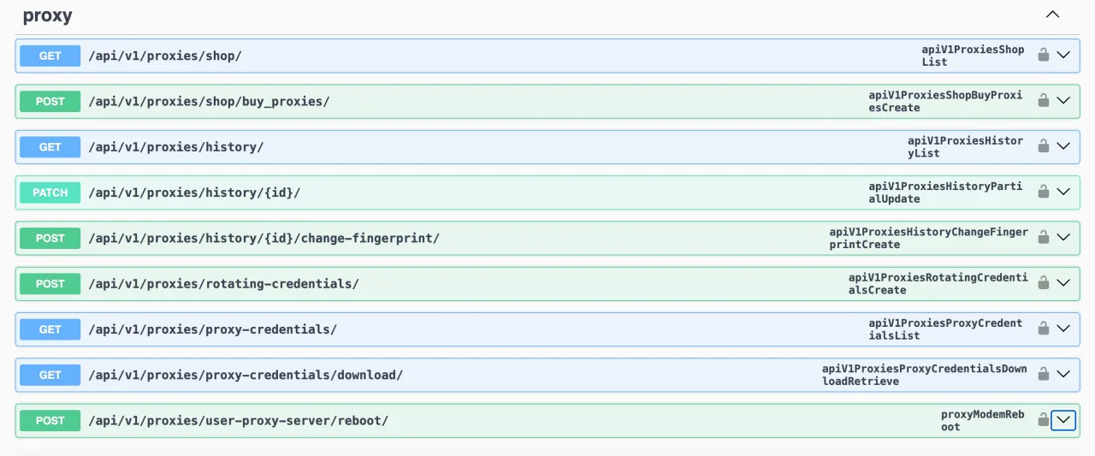
Task: Expand the /api/v1/proxies/shop/ chevron
Action: pyautogui.click(x=1063, y=55)
